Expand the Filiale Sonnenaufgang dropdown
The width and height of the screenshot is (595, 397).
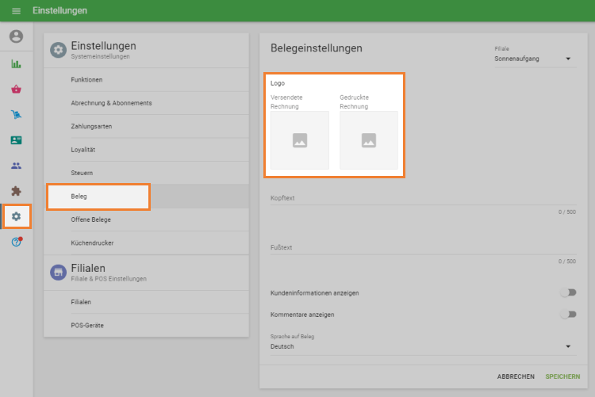tap(532, 59)
